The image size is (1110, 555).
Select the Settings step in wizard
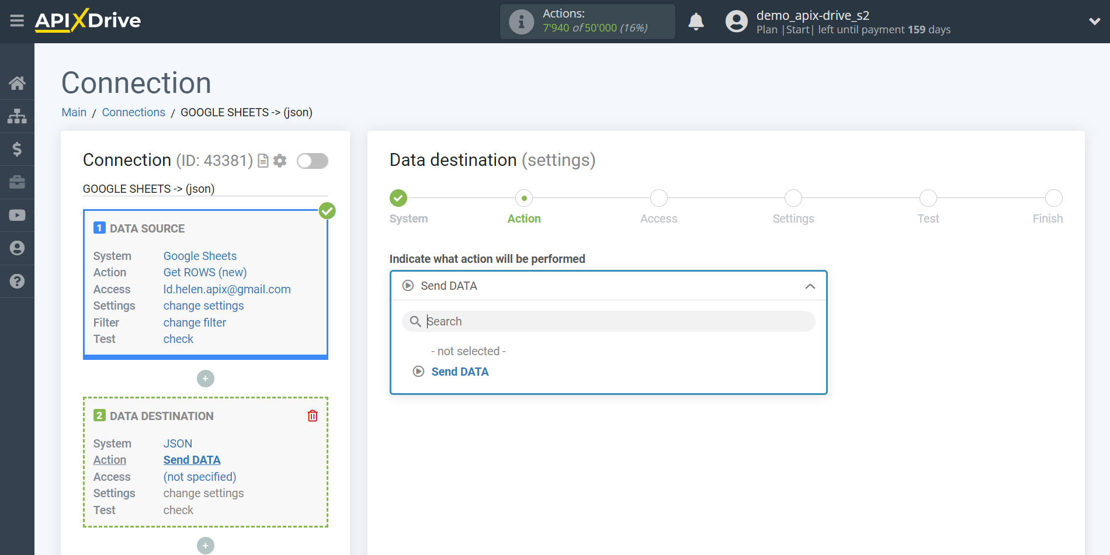pyautogui.click(x=793, y=198)
